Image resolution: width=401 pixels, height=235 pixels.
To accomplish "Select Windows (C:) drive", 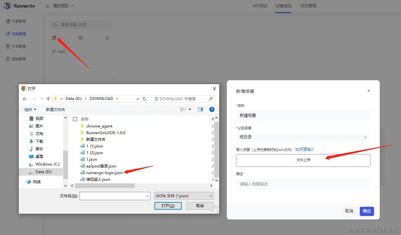I will (x=44, y=164).
